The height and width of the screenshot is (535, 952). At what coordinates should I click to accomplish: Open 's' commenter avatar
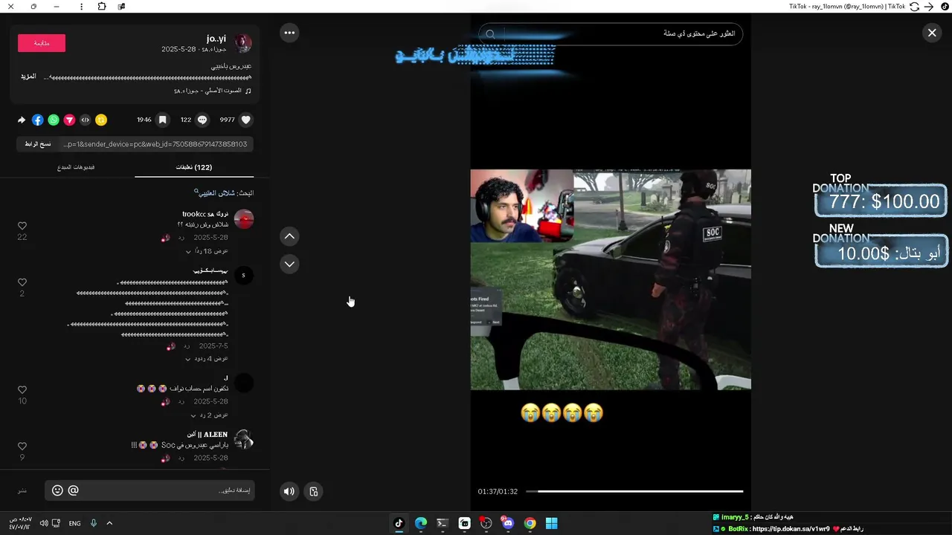[x=243, y=276]
